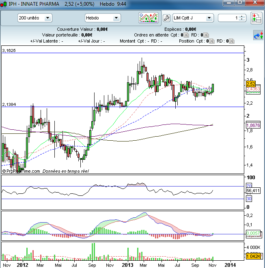The width and height of the screenshot is (265, 268).
Task: Click the 1,8676 moving average value label
Action: [x=253, y=125]
